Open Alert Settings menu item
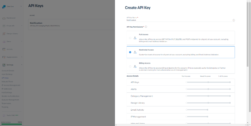 [7, 74]
